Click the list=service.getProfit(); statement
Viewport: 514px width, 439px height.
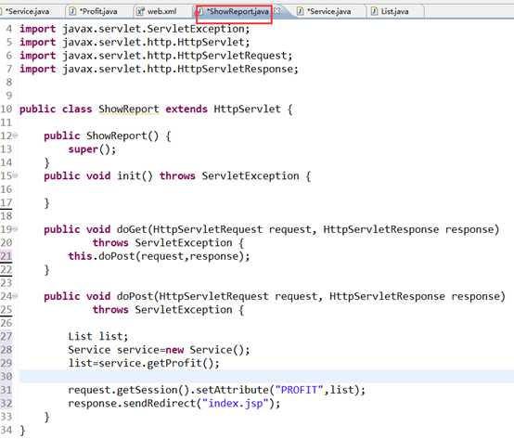coord(144,363)
